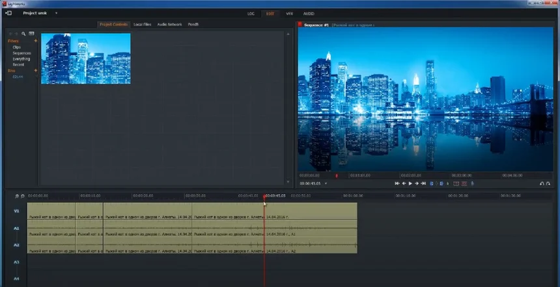Click 00:00:10.00 on the timeline ruler
Image resolution: width=560 pixels, height=287 pixels.
click(91, 196)
